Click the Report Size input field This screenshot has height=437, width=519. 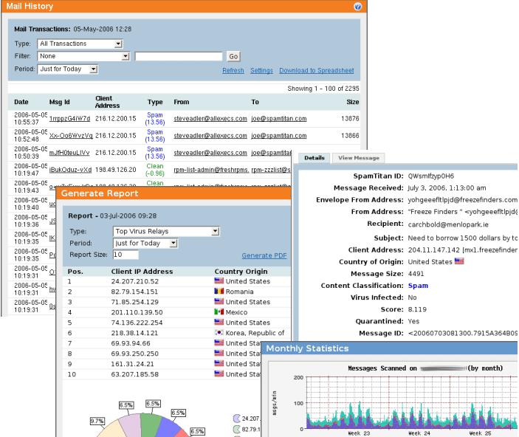pos(126,255)
